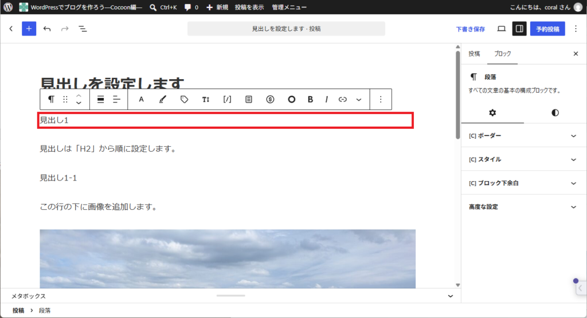Toggle the blue block inserter plus button
Screen dimensions: 587x318
(x=29, y=29)
